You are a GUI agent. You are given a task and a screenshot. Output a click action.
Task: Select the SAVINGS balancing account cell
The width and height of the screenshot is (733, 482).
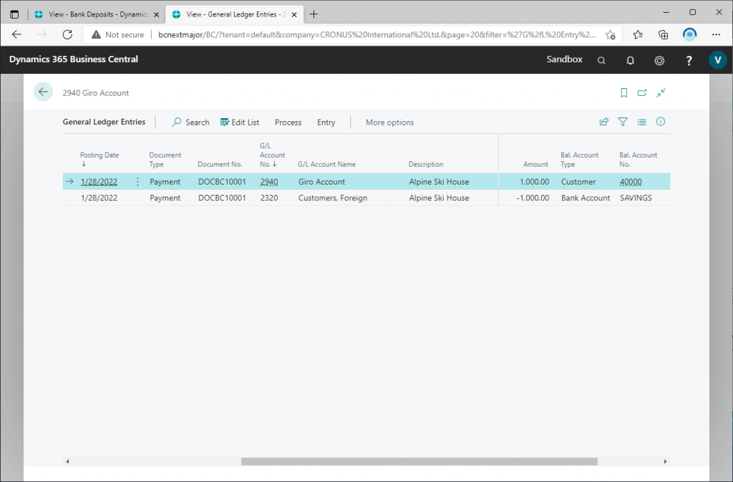click(x=636, y=198)
